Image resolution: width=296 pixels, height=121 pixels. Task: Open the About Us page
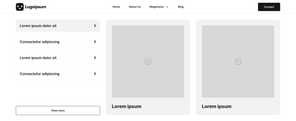[x=135, y=7]
